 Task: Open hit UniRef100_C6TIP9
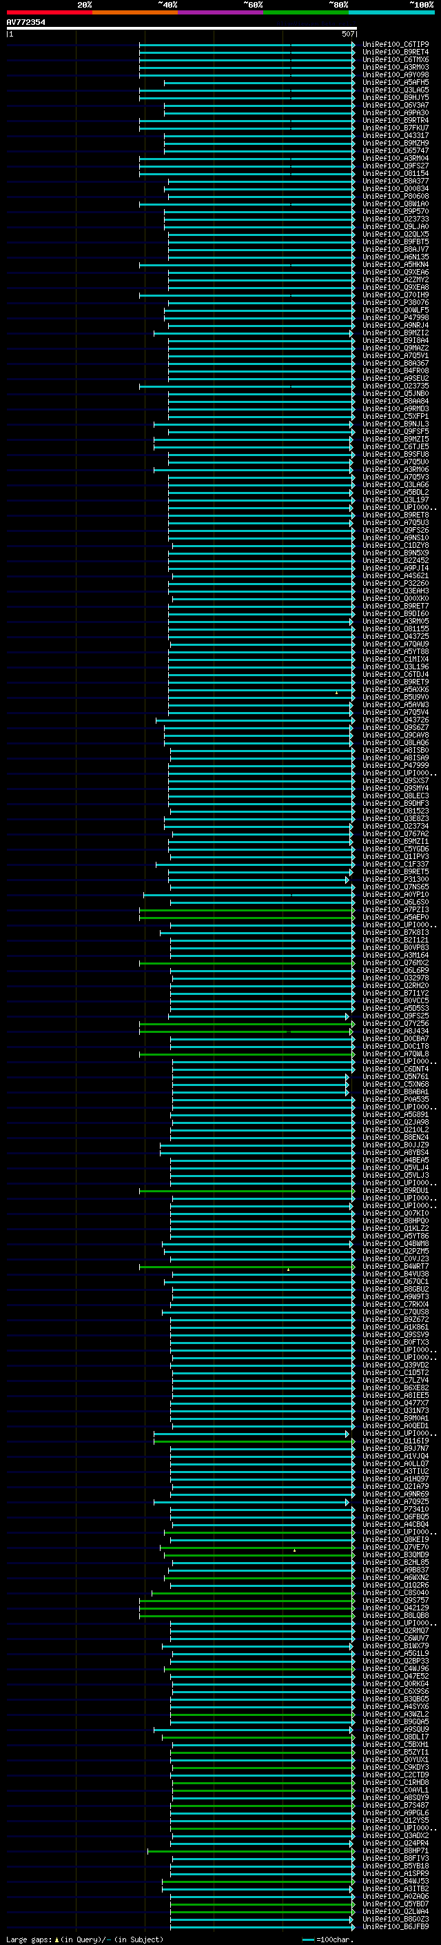click(x=395, y=45)
